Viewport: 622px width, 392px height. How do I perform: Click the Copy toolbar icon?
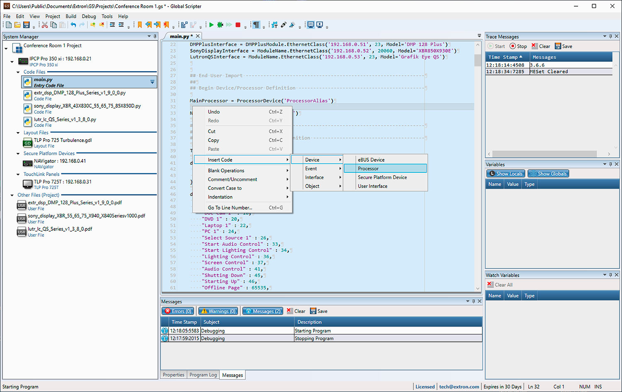click(x=53, y=25)
